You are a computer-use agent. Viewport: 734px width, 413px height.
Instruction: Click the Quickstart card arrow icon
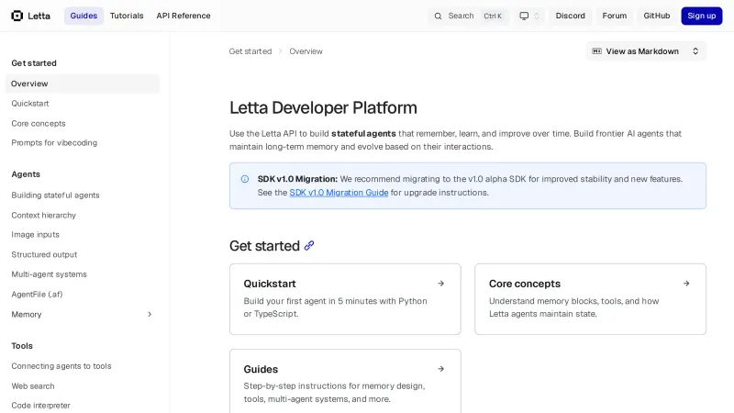point(440,284)
